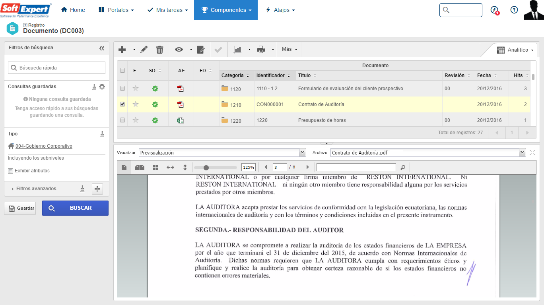Open the dropdown arrow beside the eye icon
This screenshot has height=305, width=544.
(x=191, y=50)
